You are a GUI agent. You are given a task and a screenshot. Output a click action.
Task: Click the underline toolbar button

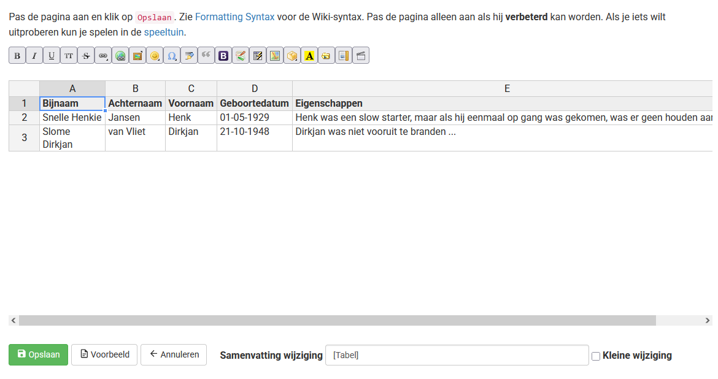point(52,56)
